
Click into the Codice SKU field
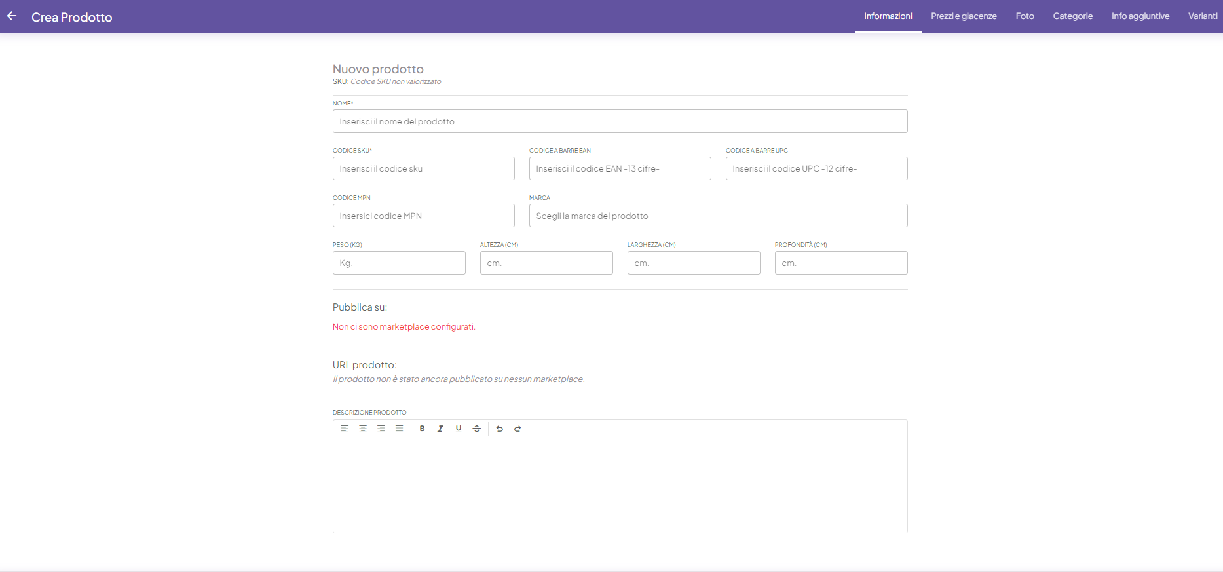pos(424,168)
